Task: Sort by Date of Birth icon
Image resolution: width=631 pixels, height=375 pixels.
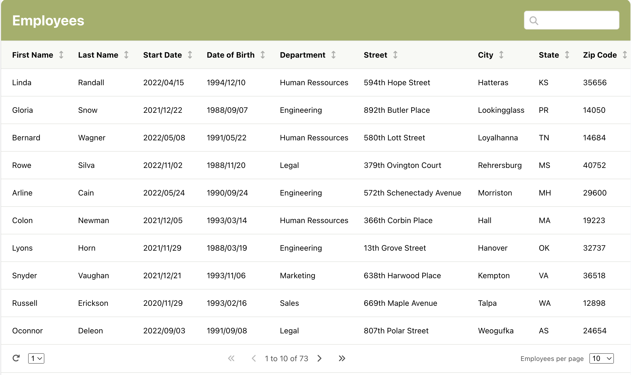Action: click(x=263, y=55)
